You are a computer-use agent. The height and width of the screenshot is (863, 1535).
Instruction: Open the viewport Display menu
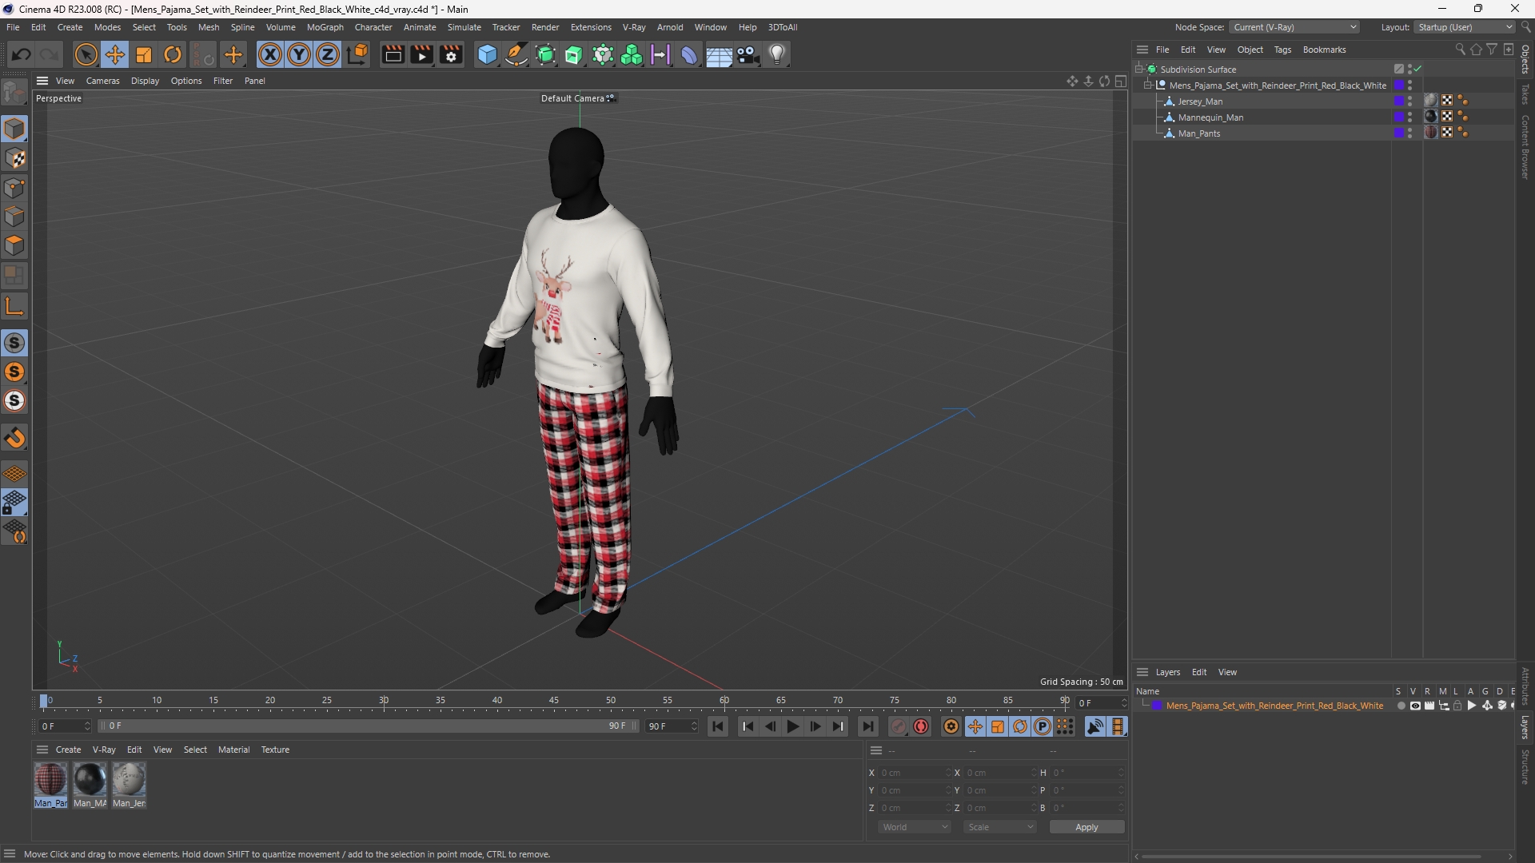coord(145,81)
